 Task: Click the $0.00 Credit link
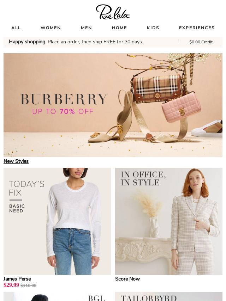(201, 42)
